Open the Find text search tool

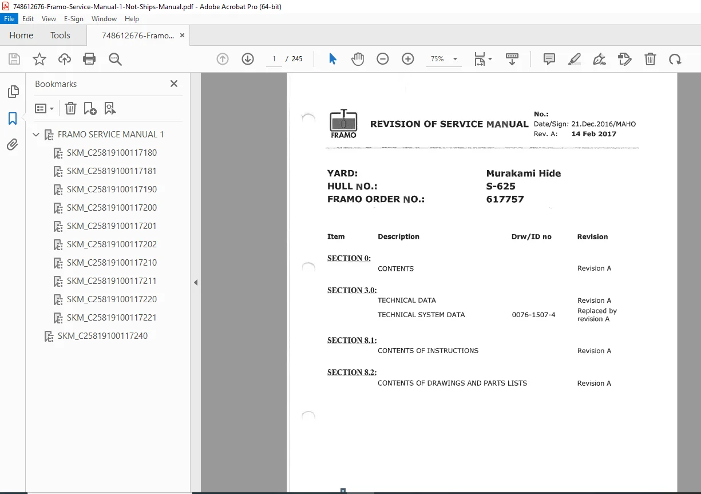115,59
